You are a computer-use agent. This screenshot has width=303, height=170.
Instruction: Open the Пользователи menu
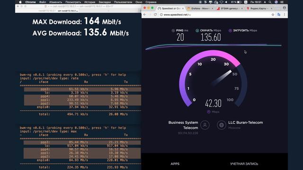click(123, 2)
